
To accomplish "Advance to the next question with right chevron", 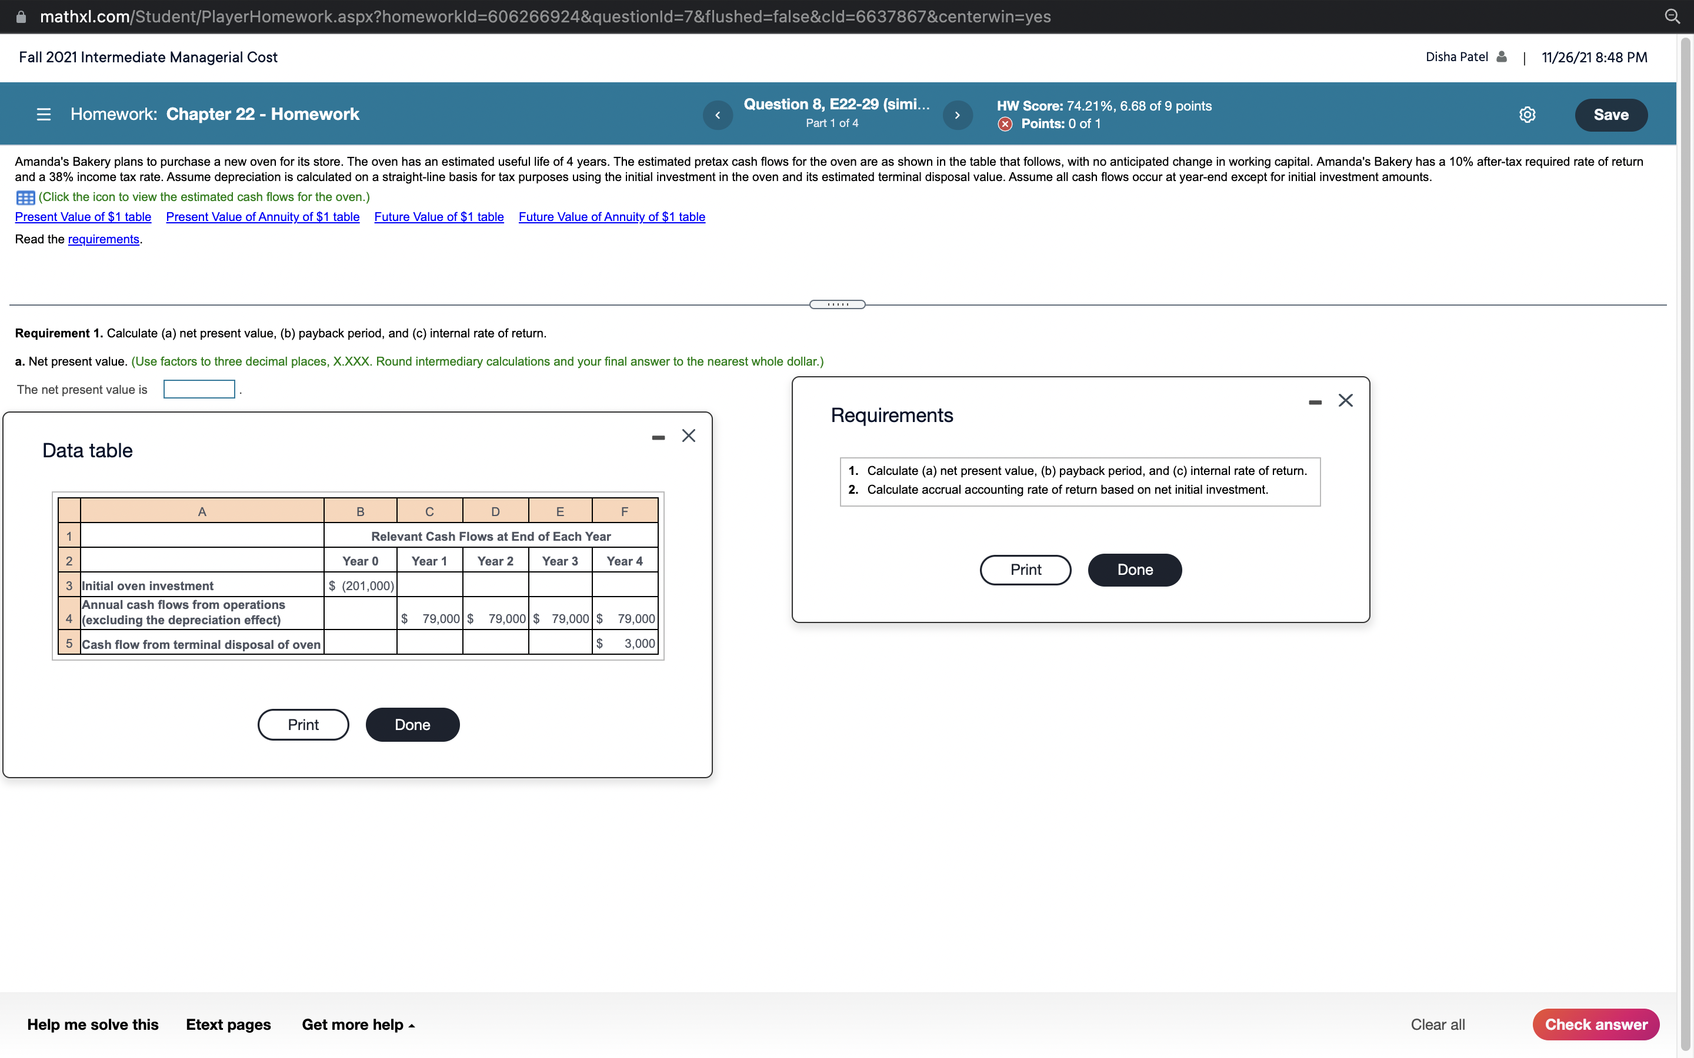I will pyautogui.click(x=958, y=115).
